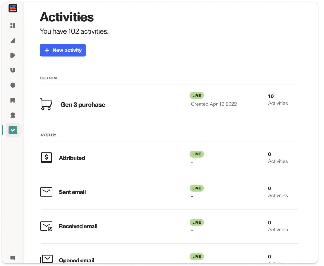Viewport: 324px width, 266px height.
Task: Click the LIVE badge on Opened email row
Action: coord(197,256)
